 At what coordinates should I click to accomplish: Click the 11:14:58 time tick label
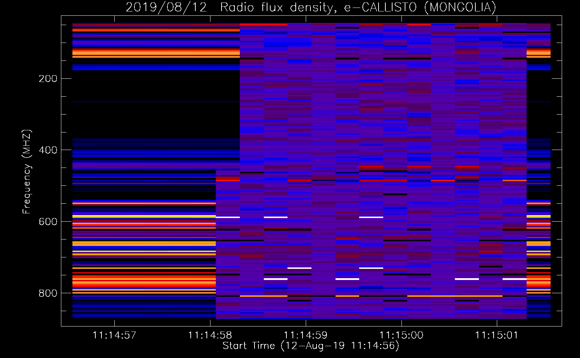click(x=210, y=335)
